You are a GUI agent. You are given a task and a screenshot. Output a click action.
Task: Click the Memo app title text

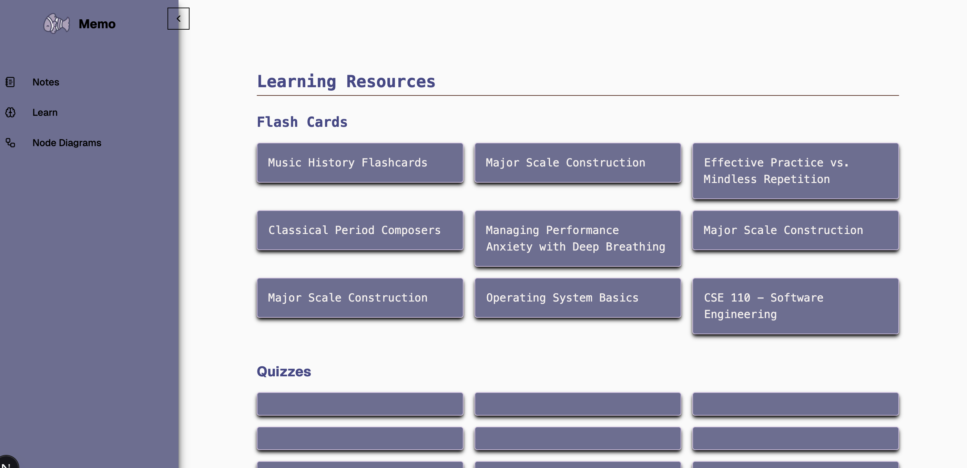(x=97, y=24)
